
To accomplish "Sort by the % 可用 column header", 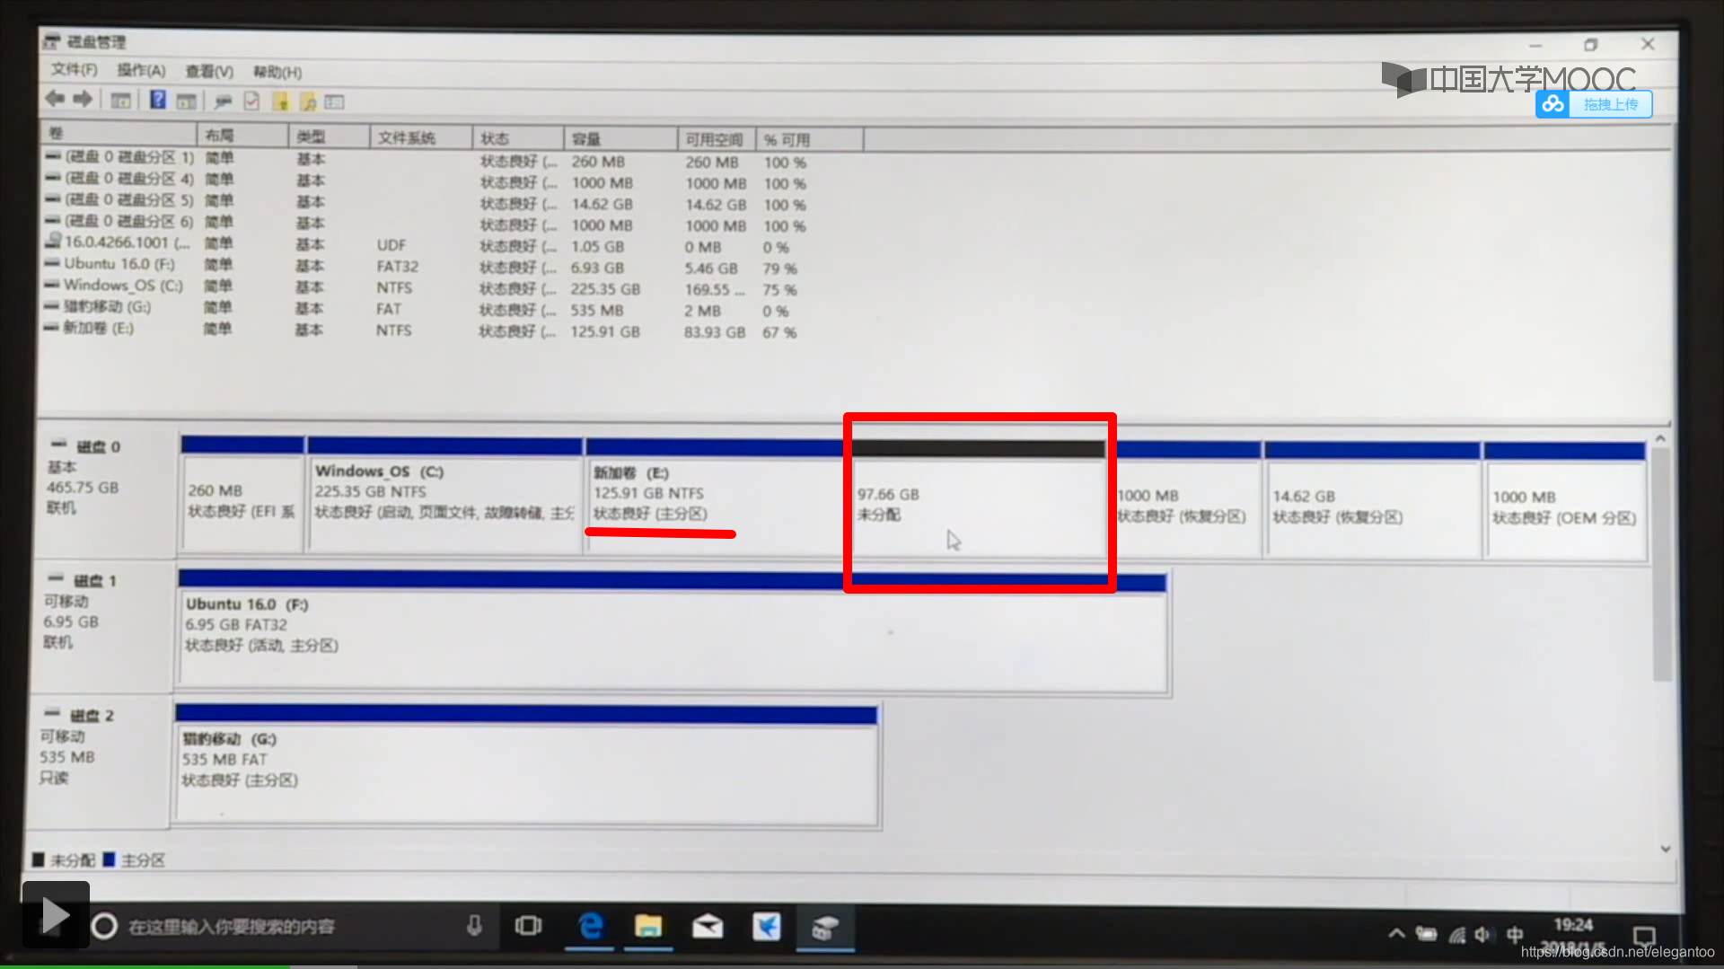I will 809,140.
